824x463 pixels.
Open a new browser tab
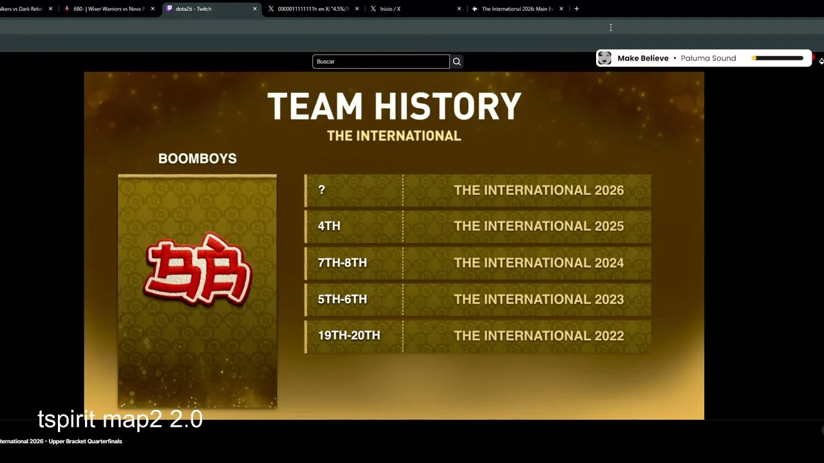click(576, 9)
